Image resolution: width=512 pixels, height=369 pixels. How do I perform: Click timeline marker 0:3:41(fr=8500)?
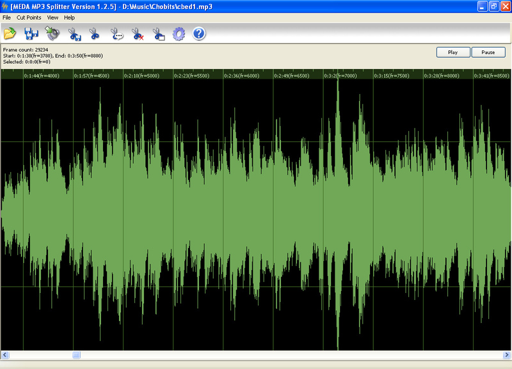[492, 75]
